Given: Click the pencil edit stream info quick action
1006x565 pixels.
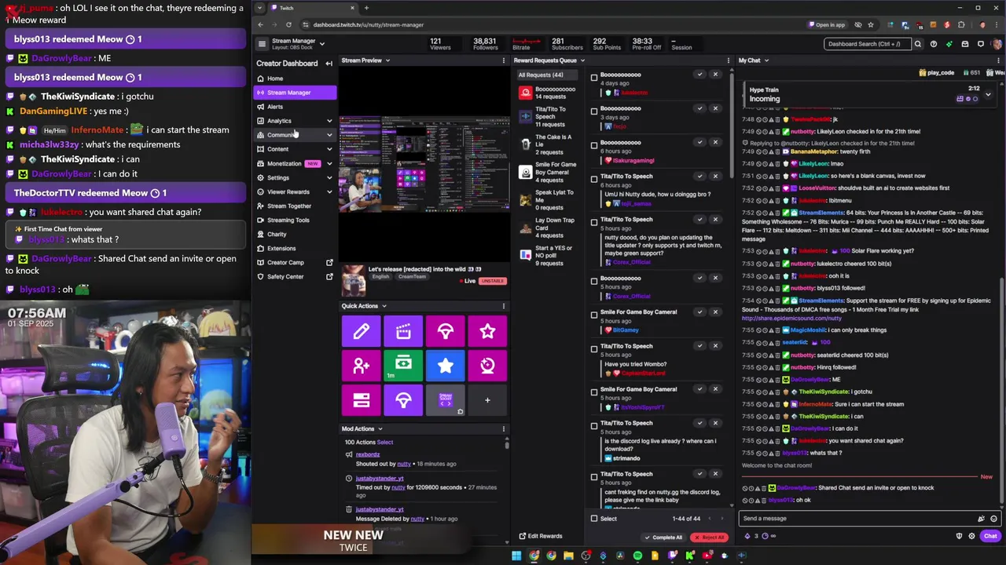Looking at the screenshot, I should pos(362,331).
